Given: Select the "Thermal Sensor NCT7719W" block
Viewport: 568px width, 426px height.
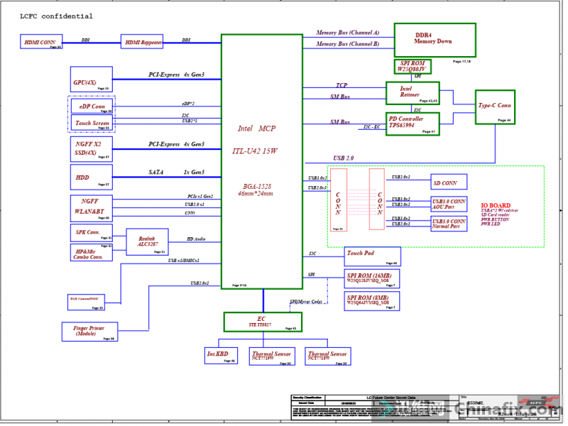Looking at the screenshot, I should 272,356.
